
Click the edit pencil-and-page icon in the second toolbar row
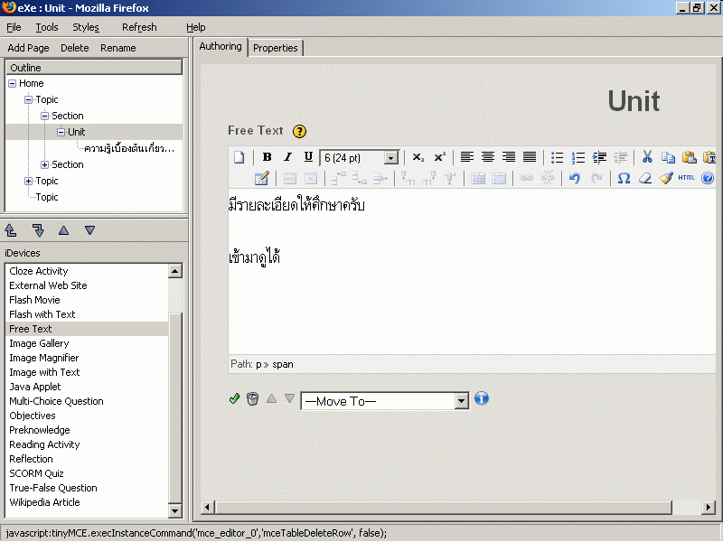(261, 178)
